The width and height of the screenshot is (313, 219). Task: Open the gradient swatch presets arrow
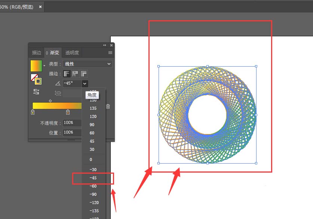point(44,66)
